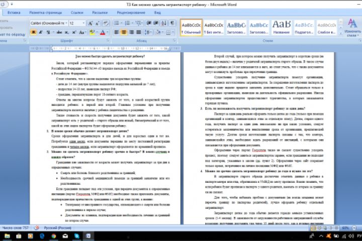The width and height of the screenshot is (362, 241).
Task: Toggle superscript formatting
Action: point(74,32)
